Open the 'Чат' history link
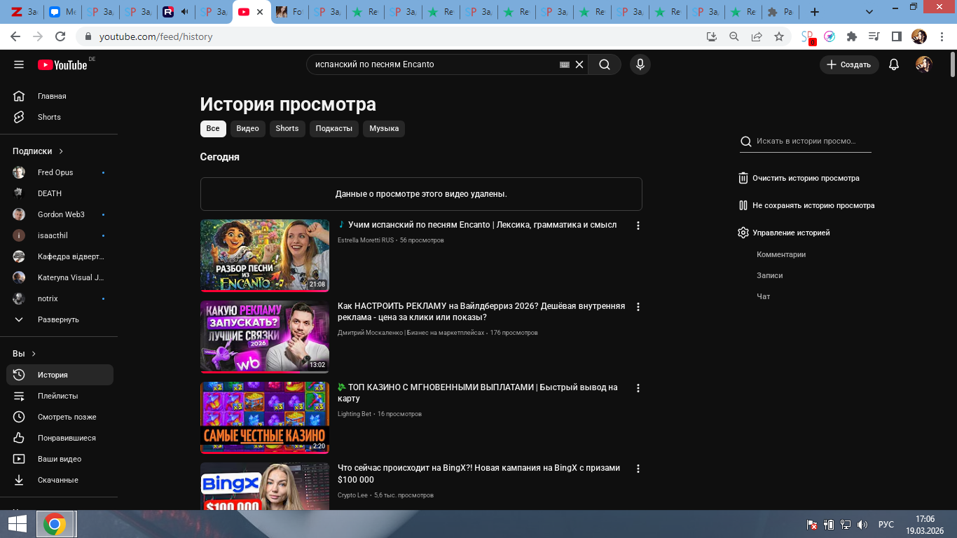 pyautogui.click(x=764, y=296)
